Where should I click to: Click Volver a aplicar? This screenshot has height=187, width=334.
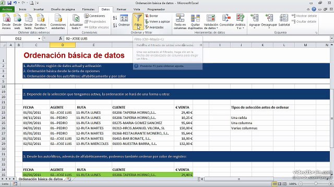[158, 22]
